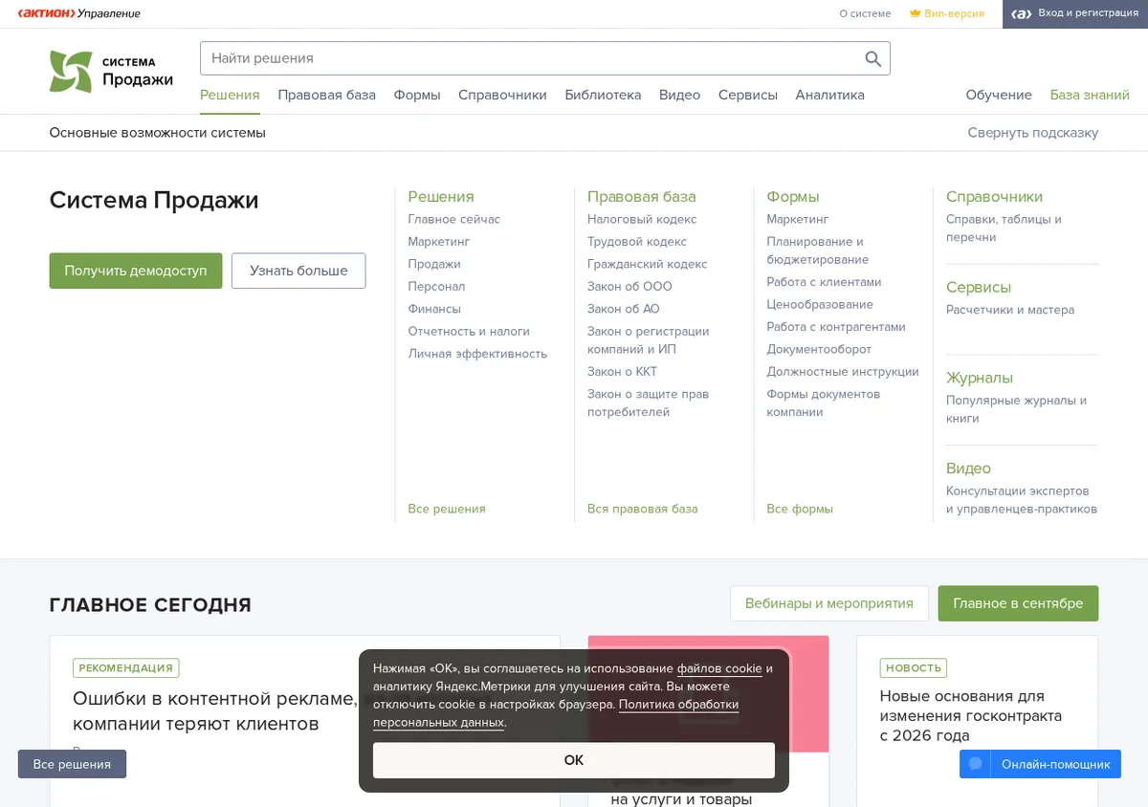
Task: Focus the Найти решения search field
Action: (531, 58)
